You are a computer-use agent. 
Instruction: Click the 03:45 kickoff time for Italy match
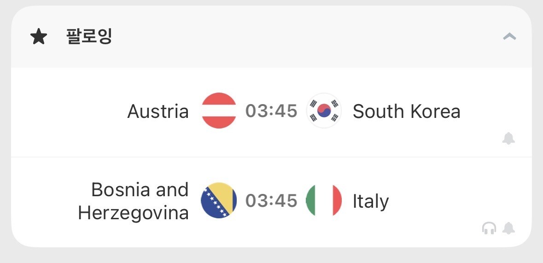click(x=271, y=201)
